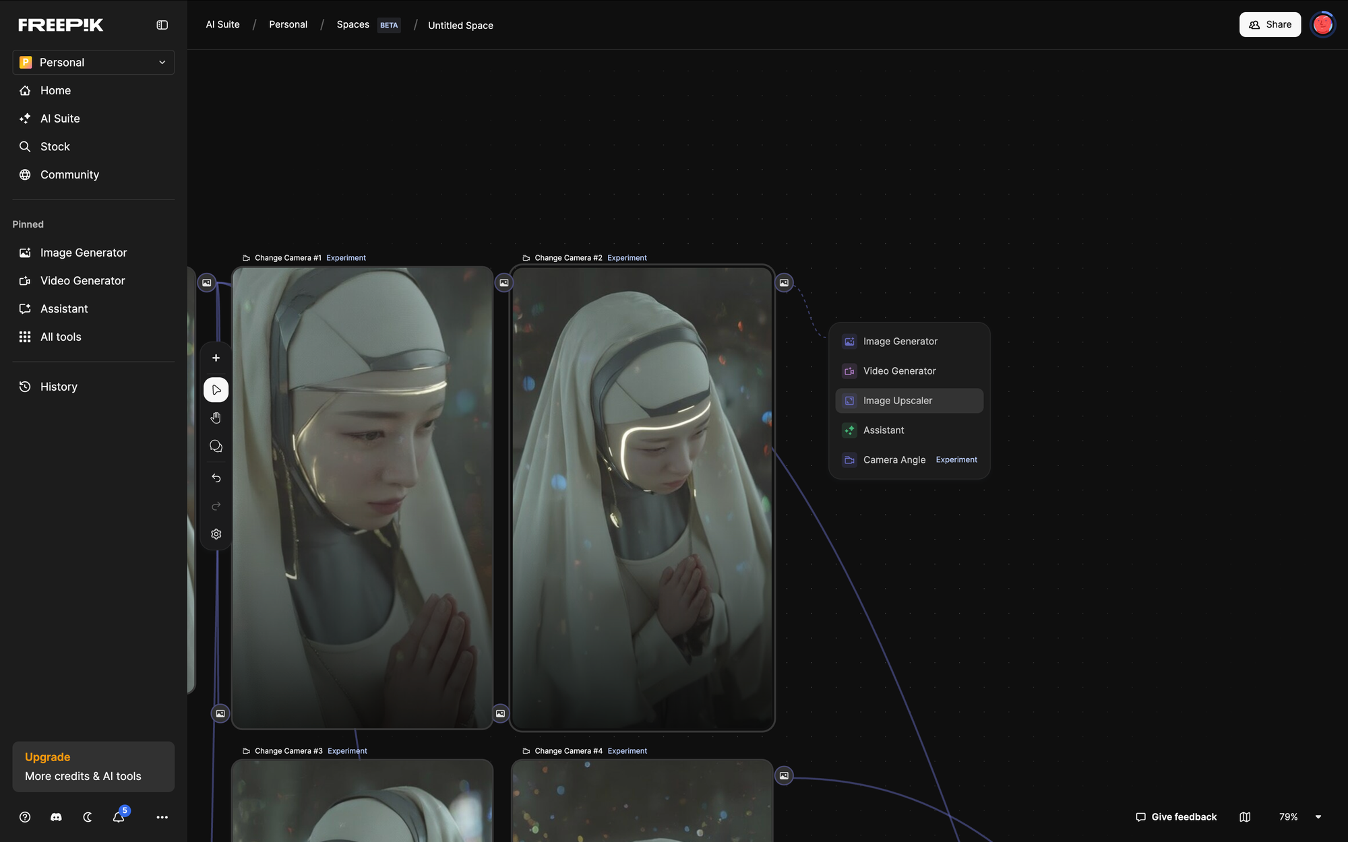Select the Change Camera #2 image
The width and height of the screenshot is (1348, 842).
[x=642, y=498]
